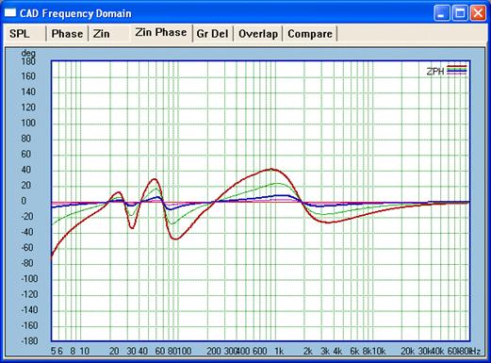The width and height of the screenshot is (491, 363).
Task: Click the 0 value on the y-axis
Action: tap(24, 201)
